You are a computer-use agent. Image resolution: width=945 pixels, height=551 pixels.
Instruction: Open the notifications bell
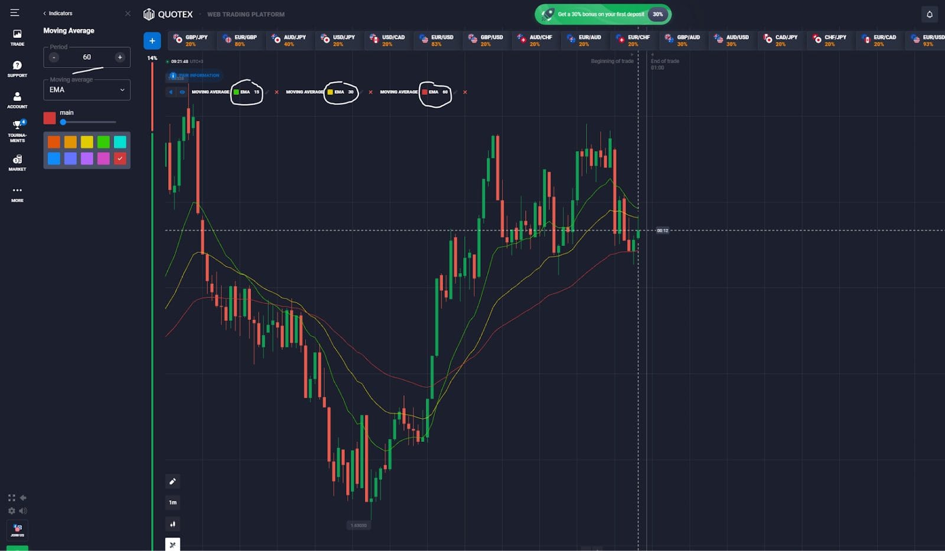pyautogui.click(x=929, y=14)
